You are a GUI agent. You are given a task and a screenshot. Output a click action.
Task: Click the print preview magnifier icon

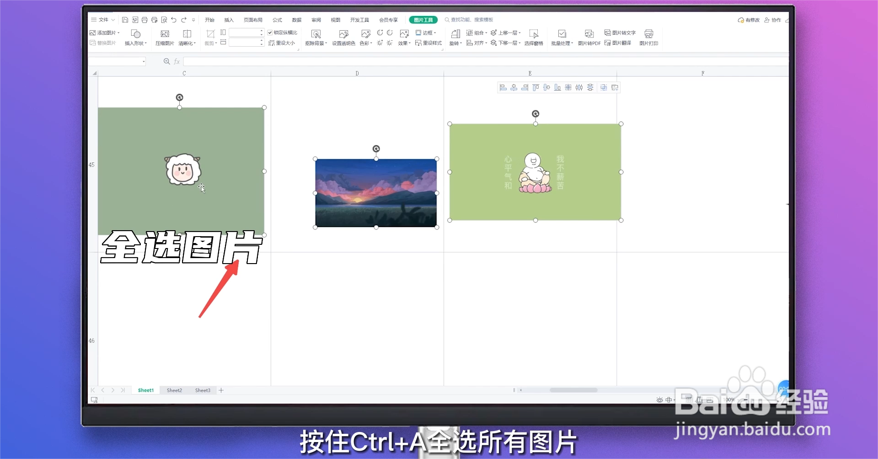pos(164,20)
